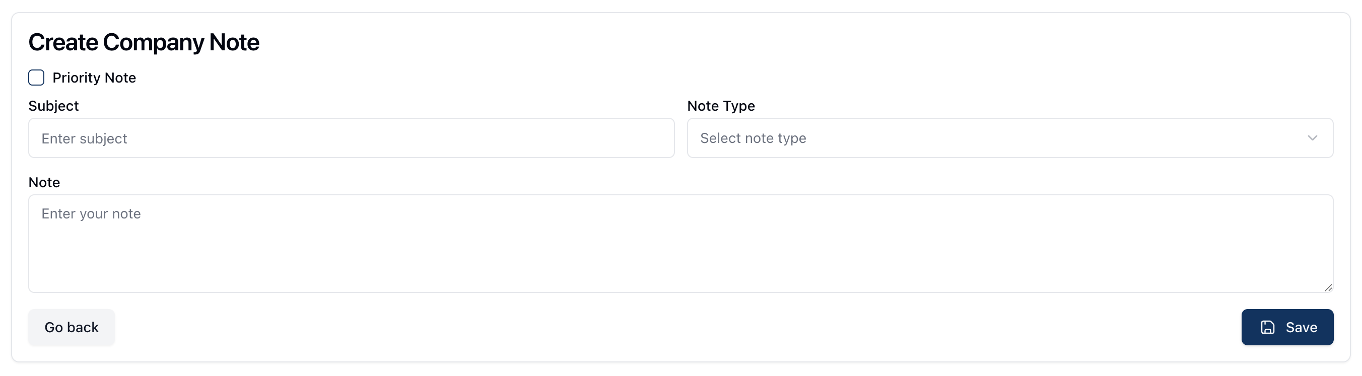Focus the Subject input field

351,138
